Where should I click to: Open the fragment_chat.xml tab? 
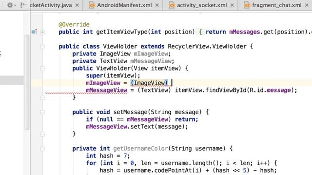[276, 5]
